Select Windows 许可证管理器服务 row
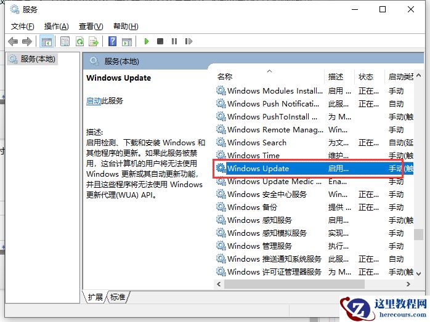The width and height of the screenshot is (430, 322). (314, 272)
